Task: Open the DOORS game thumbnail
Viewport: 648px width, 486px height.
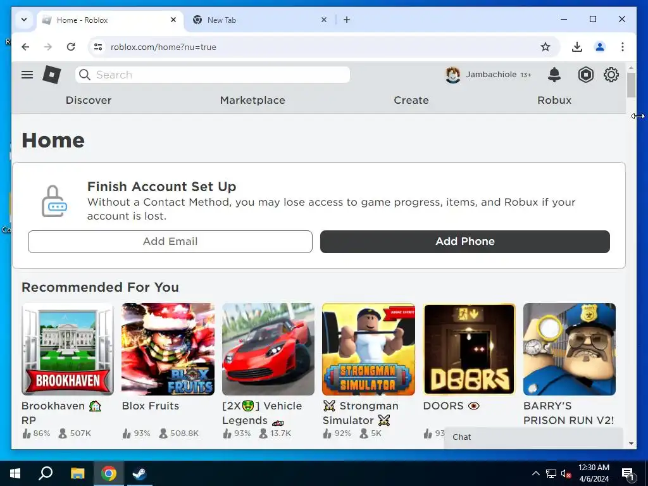Action: [469, 349]
